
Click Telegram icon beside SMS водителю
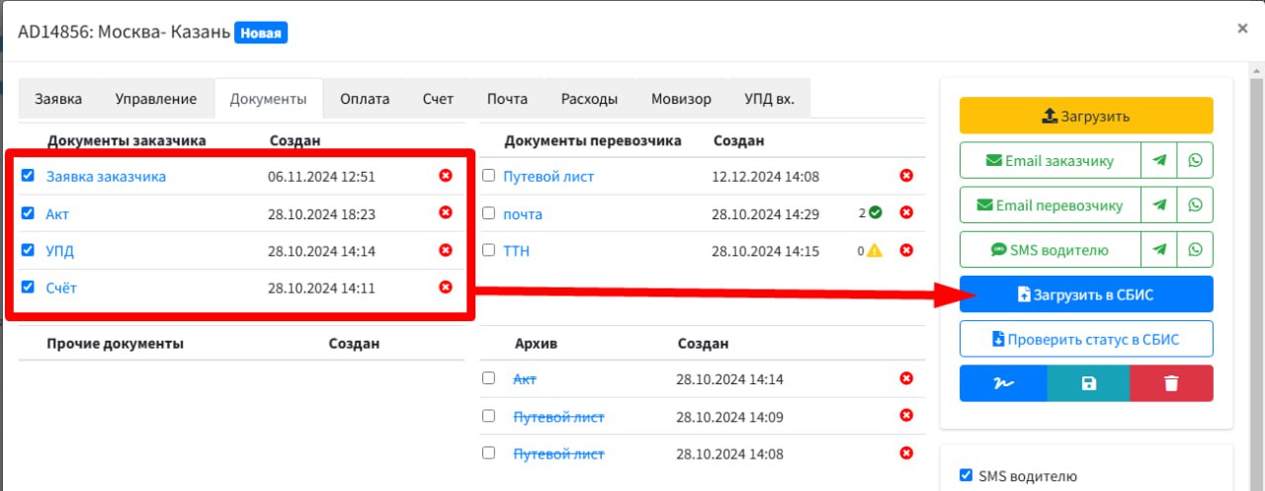pos(1158,250)
